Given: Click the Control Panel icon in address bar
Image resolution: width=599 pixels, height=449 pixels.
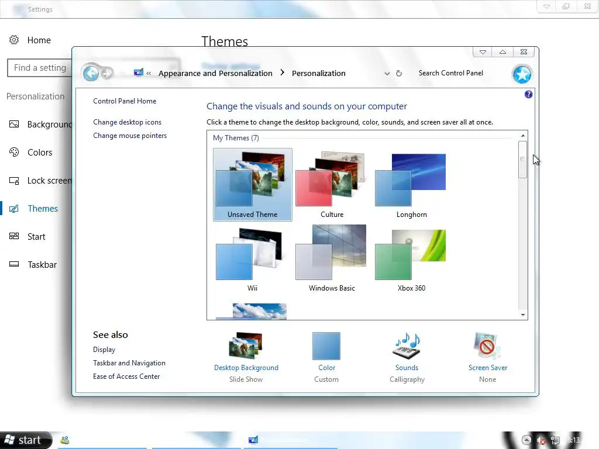Looking at the screenshot, I should 139,72.
